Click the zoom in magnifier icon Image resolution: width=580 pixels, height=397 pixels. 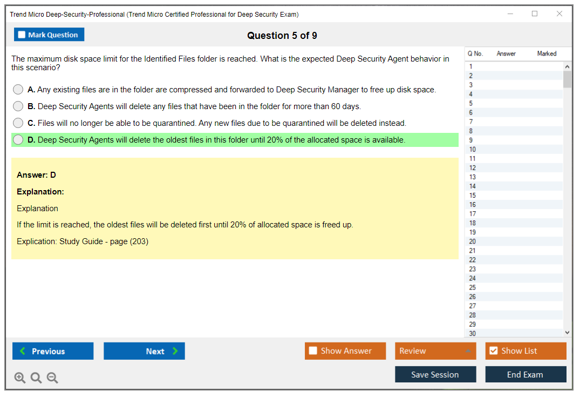tap(19, 378)
